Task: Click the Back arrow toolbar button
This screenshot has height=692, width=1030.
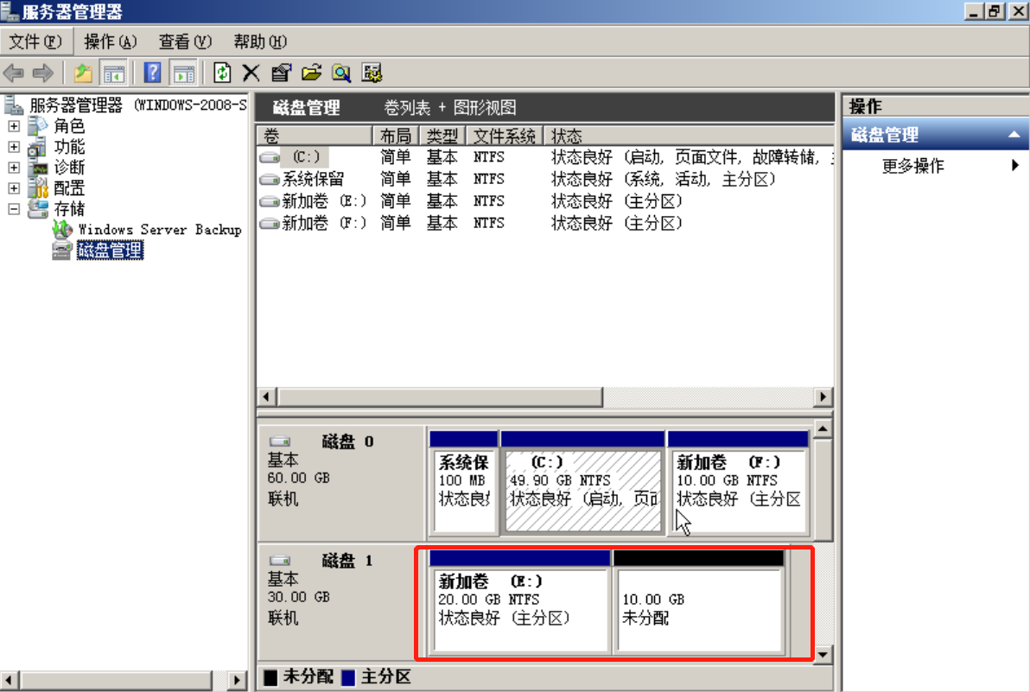Action: (x=14, y=73)
